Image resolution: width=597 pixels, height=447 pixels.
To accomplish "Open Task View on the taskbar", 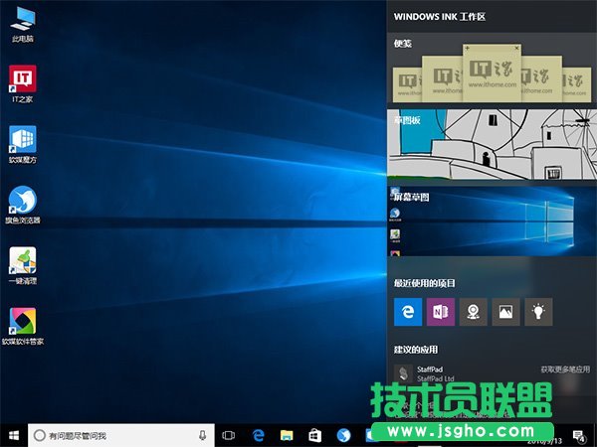I will pyautogui.click(x=229, y=435).
